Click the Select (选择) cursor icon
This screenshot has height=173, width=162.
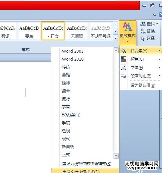click(x=143, y=38)
